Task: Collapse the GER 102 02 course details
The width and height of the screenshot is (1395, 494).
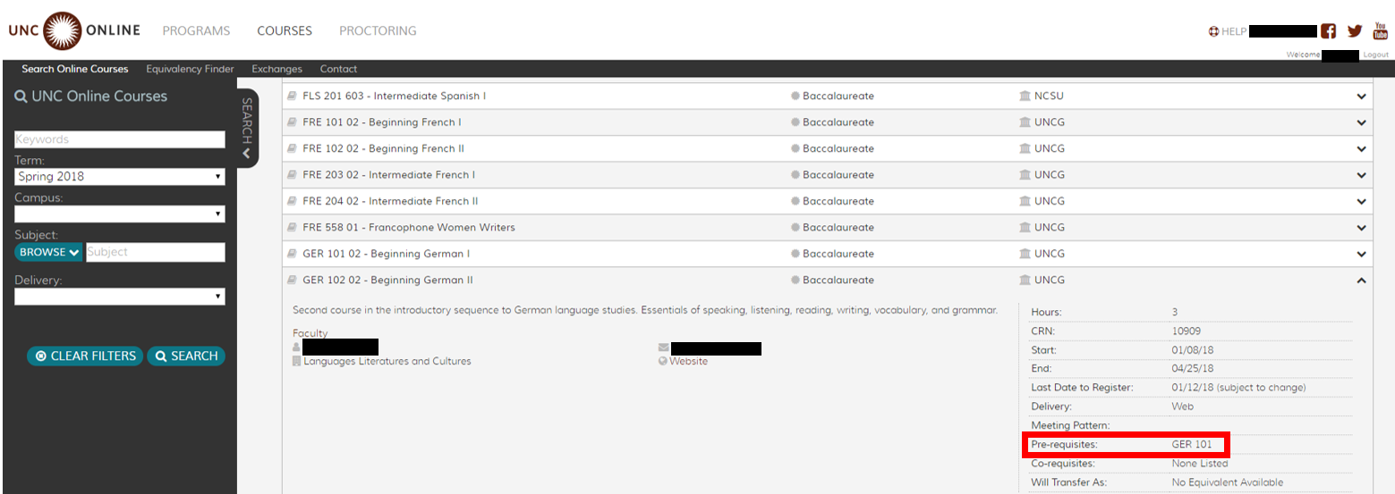Action: pos(1361,280)
